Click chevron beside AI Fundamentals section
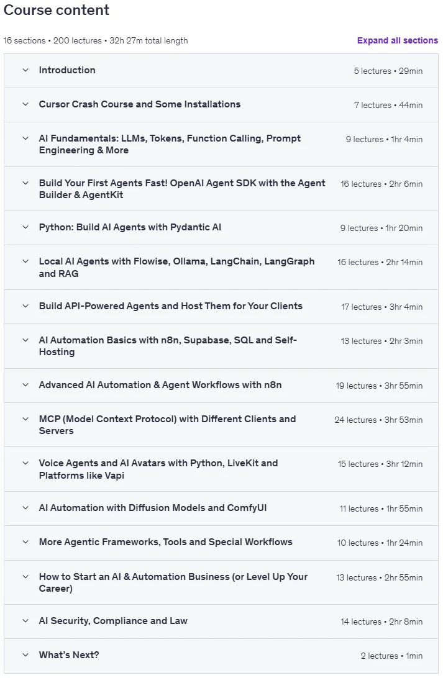Viewport: 443px width, 678px height. click(x=25, y=138)
